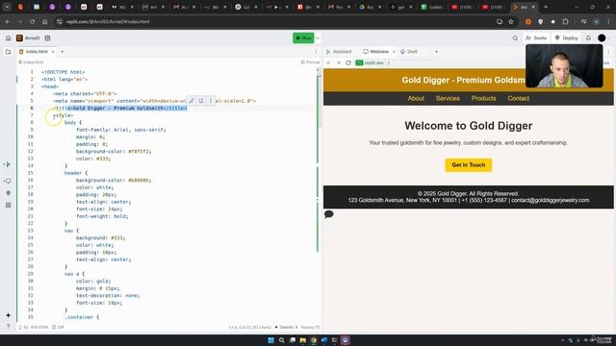Viewport: 616px width, 346px height.
Task: Open the Replit search magnifier icon
Action: pos(515,38)
